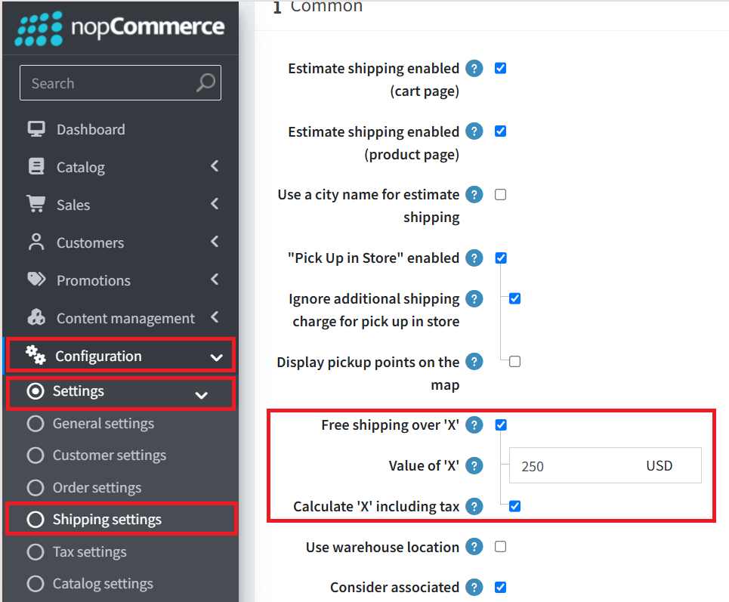Click the Catalog book icon
Image resolution: width=729 pixels, height=602 pixels.
(36, 166)
